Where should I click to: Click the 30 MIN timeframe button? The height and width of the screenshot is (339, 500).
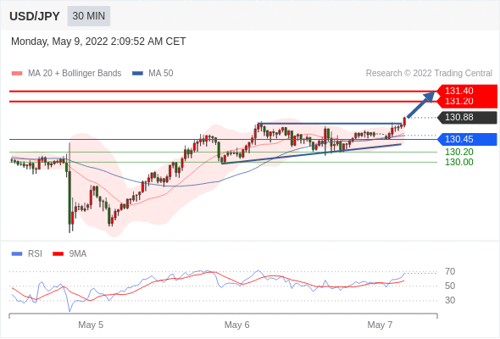[x=89, y=16]
